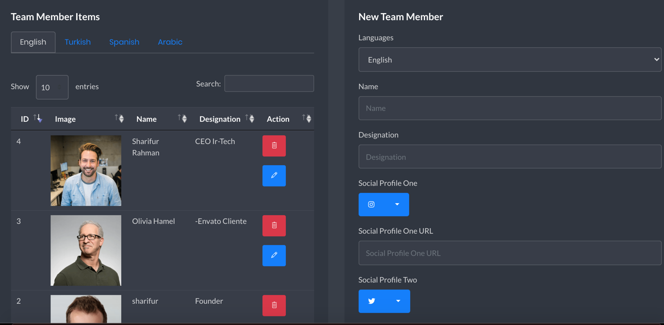Select the designation '-Envato Cliente'
The width and height of the screenshot is (664, 325).
(221, 221)
